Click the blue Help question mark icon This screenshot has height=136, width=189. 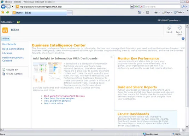(183, 39)
